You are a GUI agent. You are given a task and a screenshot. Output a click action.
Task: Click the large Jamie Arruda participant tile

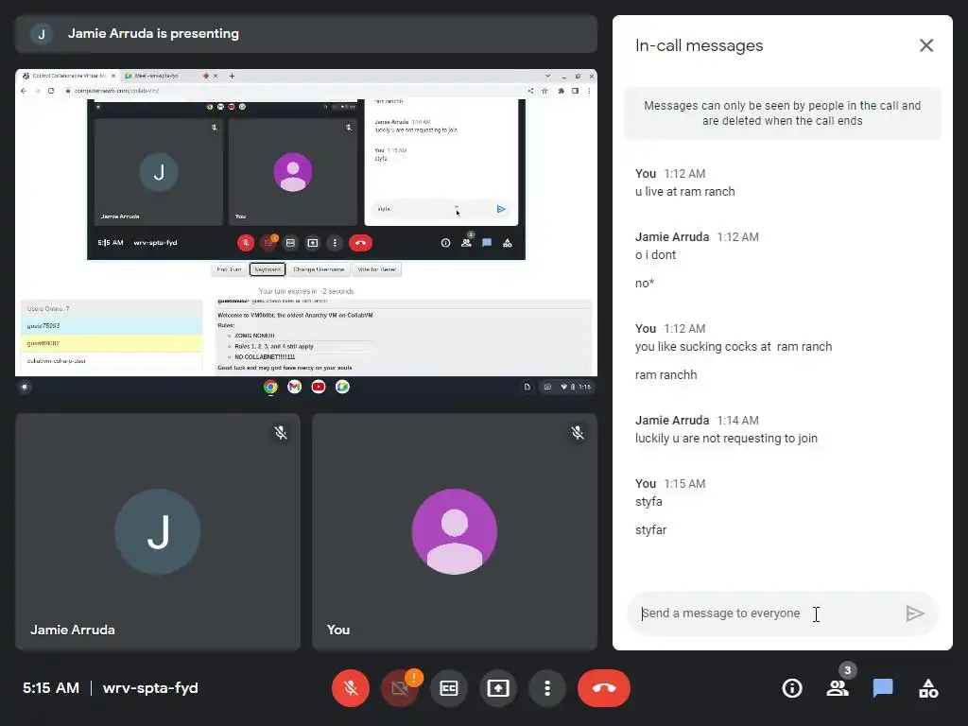(158, 531)
